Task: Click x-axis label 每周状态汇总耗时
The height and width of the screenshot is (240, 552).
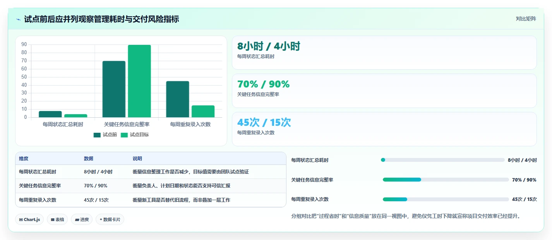Action: 63,125
